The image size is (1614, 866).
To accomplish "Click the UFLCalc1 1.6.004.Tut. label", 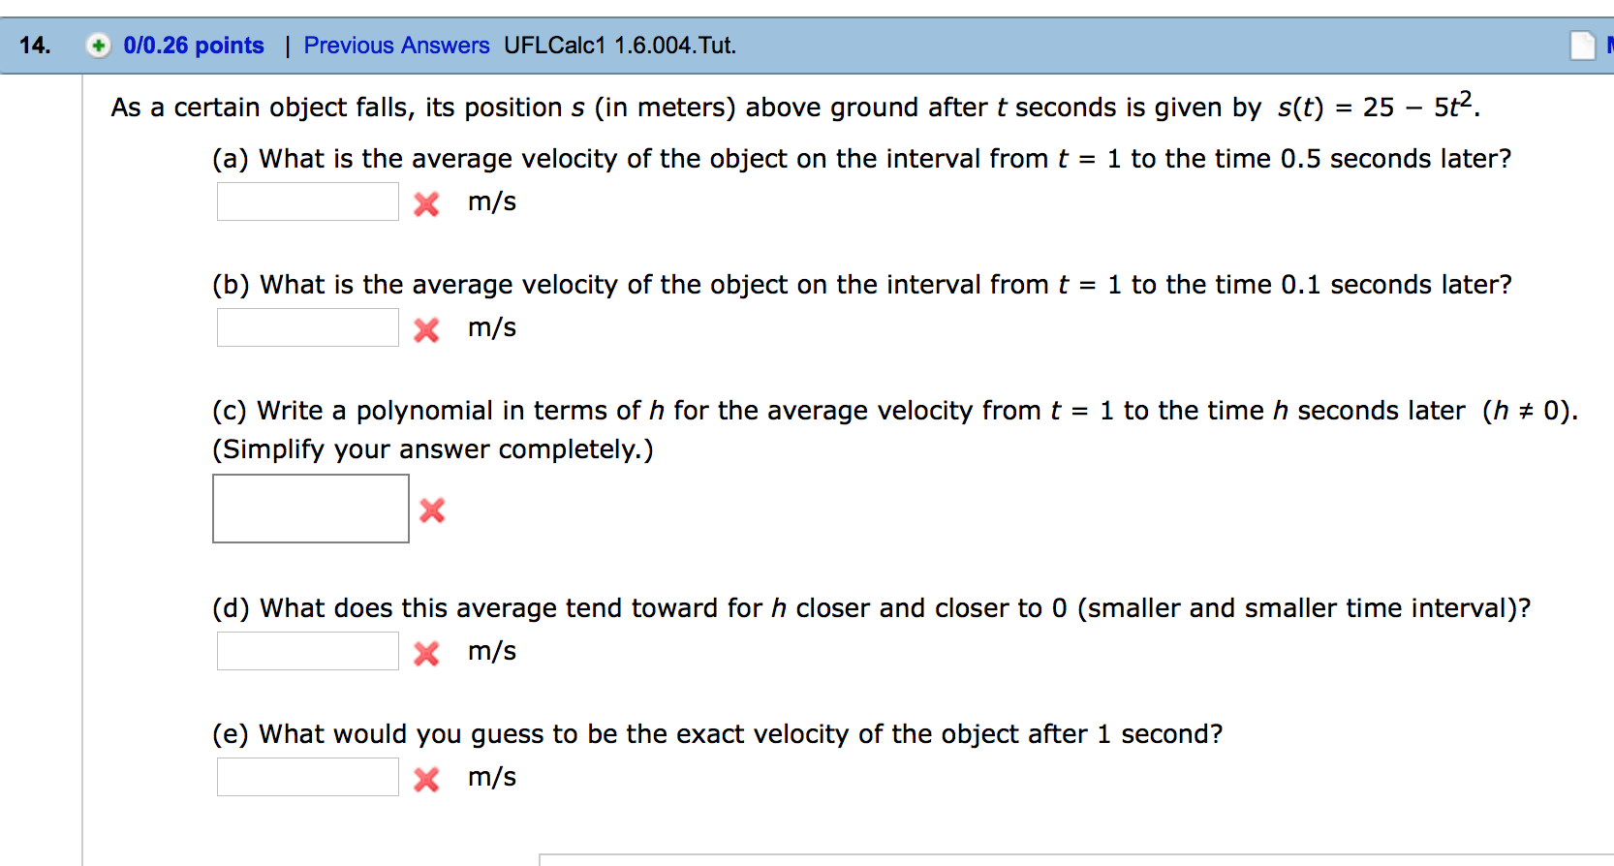I will [x=617, y=45].
